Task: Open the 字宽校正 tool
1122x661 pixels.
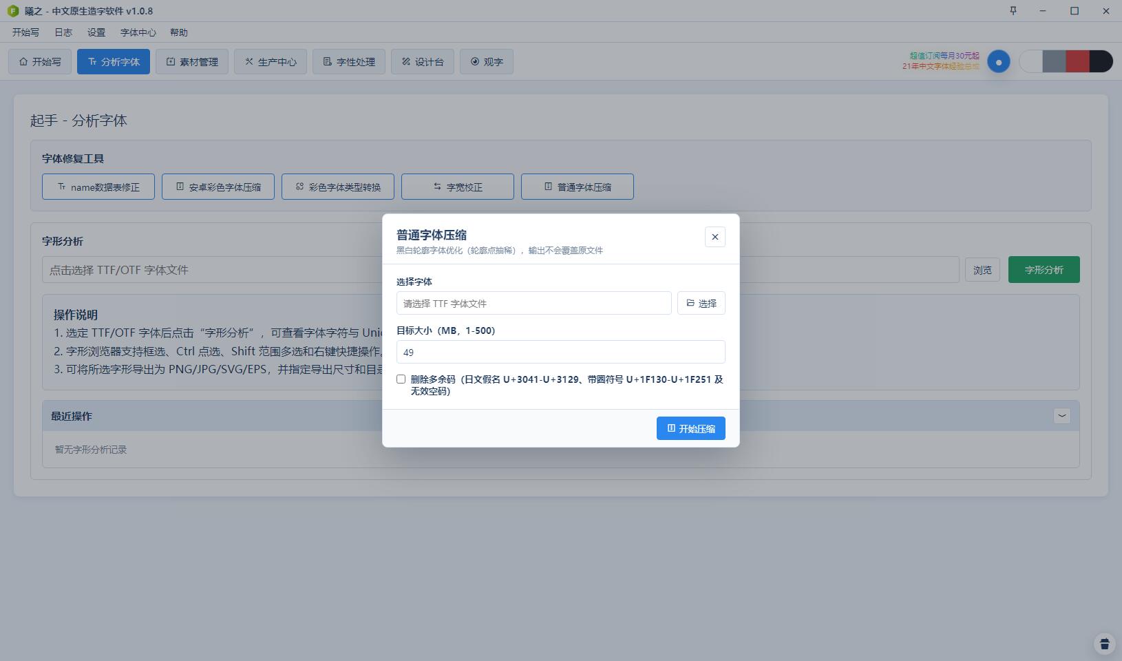Action: [x=458, y=187]
